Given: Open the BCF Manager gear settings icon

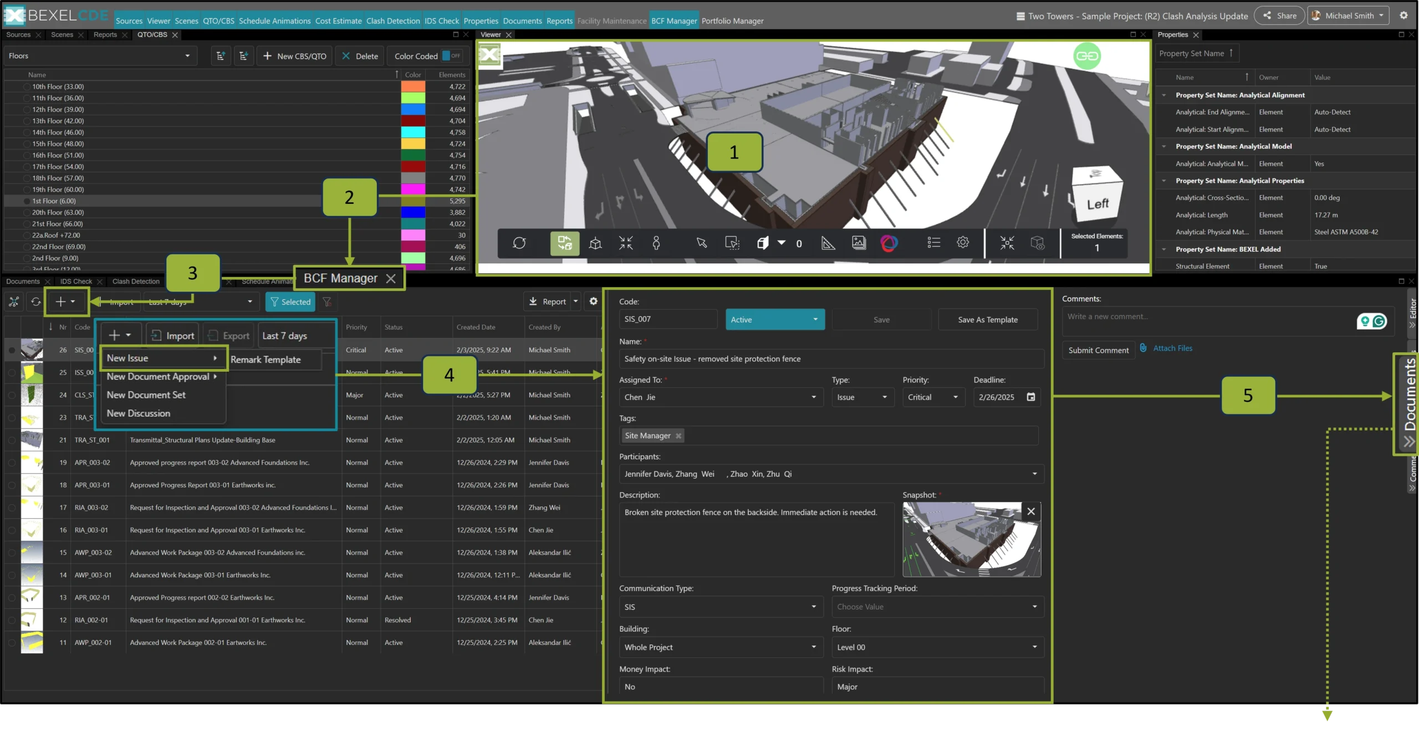Looking at the screenshot, I should [593, 301].
